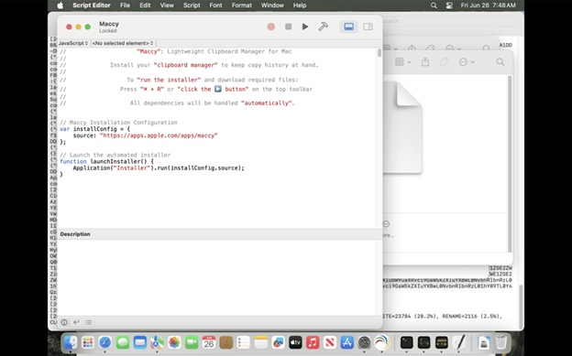
Task: Open view options dropdown in front Finder window
Action: pos(402,62)
